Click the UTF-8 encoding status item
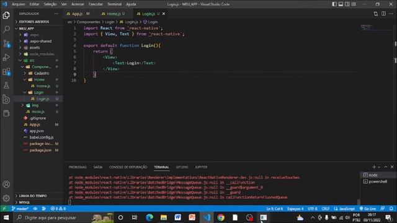This screenshot has width=397, height=223. [x=313, y=209]
